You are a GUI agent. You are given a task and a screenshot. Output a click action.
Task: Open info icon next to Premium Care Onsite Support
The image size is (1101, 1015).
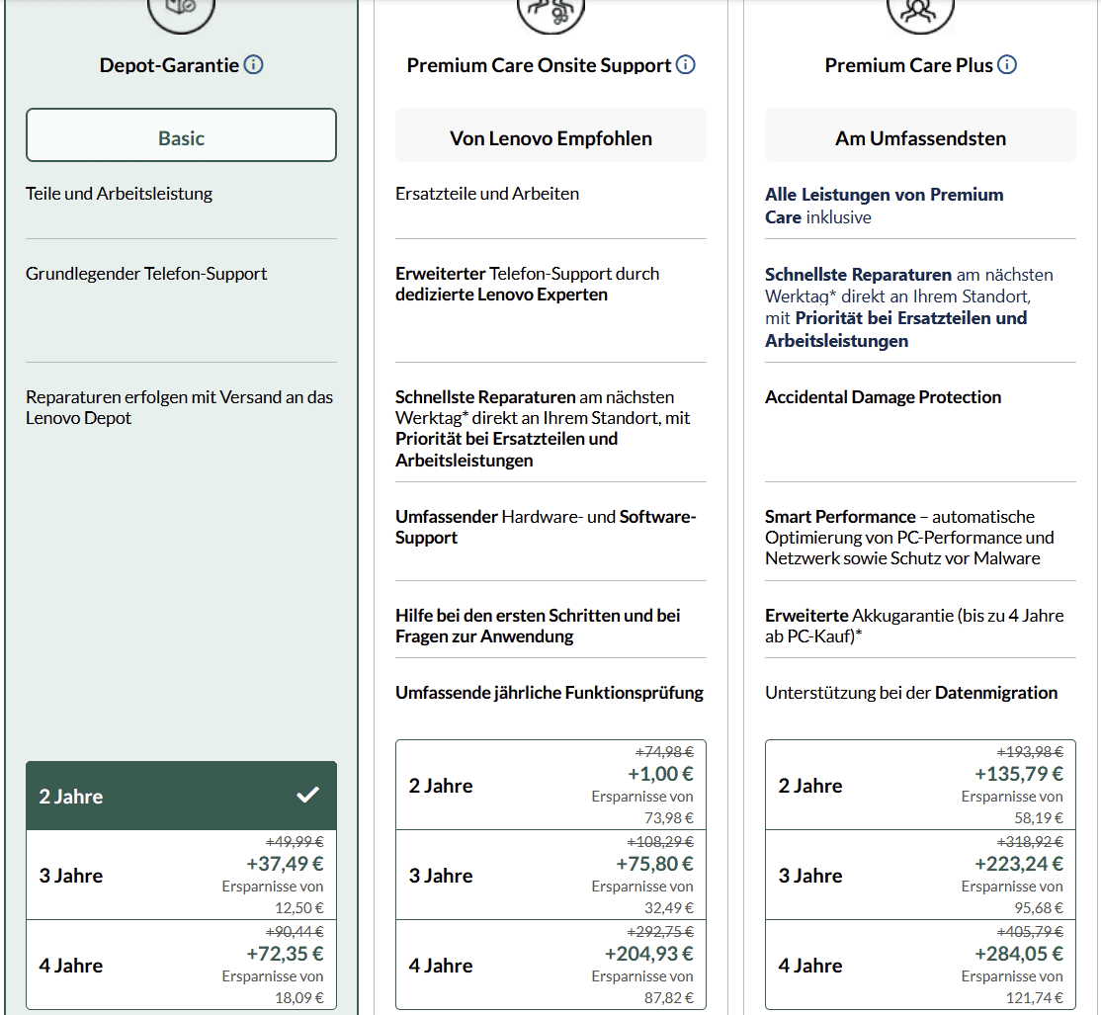click(685, 64)
